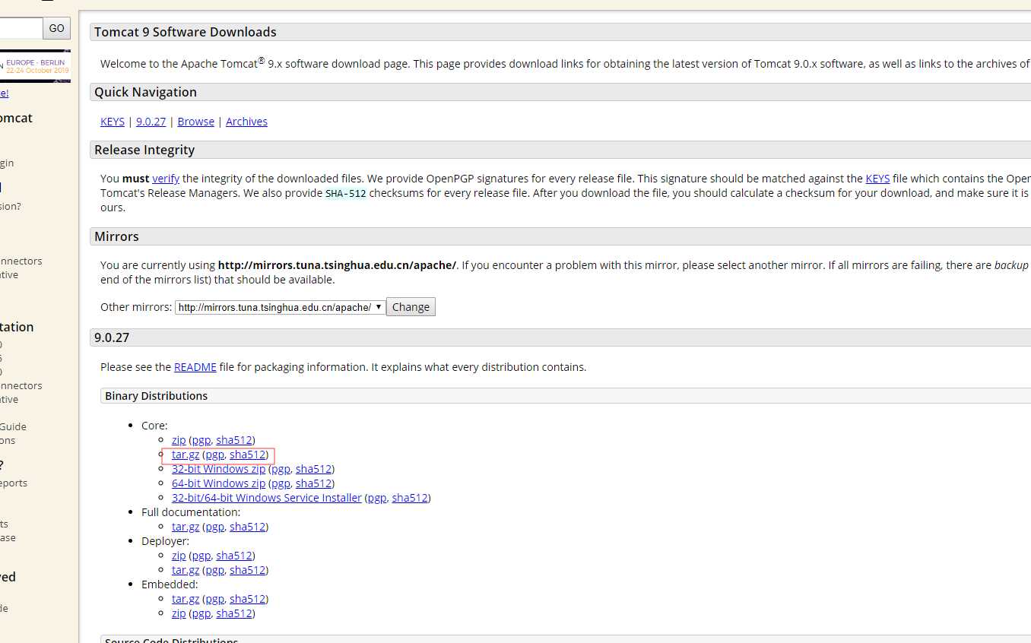Click the 'Tomcat 9 Software Downloads' heading
The image size is (1031, 643).
click(x=186, y=32)
